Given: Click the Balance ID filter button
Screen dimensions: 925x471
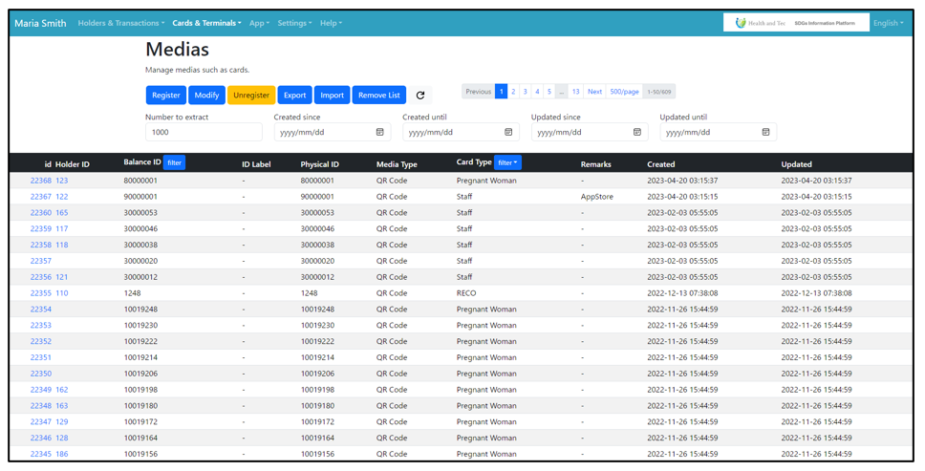Looking at the screenshot, I should point(174,163).
